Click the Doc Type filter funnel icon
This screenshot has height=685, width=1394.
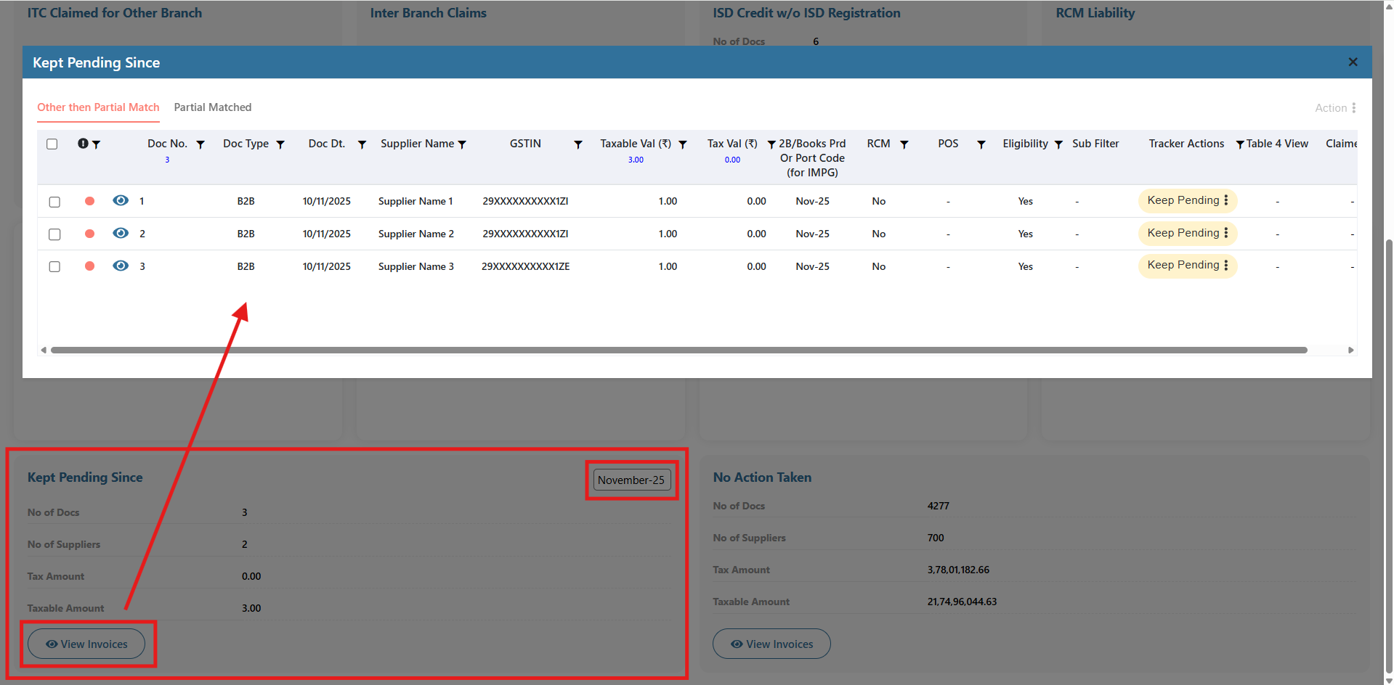coord(280,144)
